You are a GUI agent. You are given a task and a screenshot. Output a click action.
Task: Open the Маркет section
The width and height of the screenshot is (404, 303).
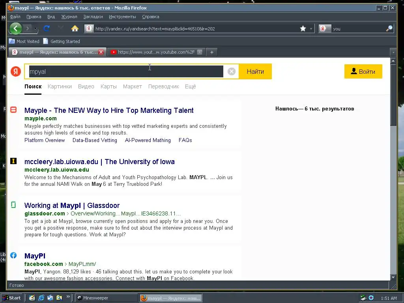click(x=133, y=86)
